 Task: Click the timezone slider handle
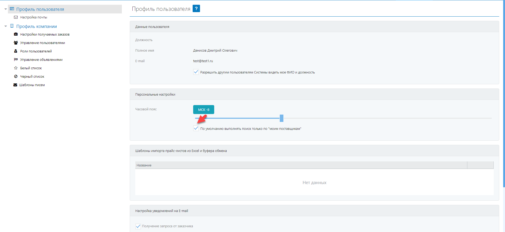pos(281,118)
